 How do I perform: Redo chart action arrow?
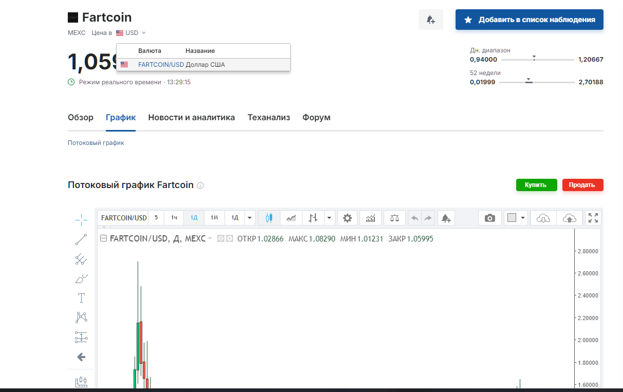428,218
